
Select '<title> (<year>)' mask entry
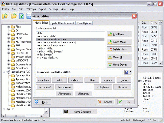pos(70,54)
